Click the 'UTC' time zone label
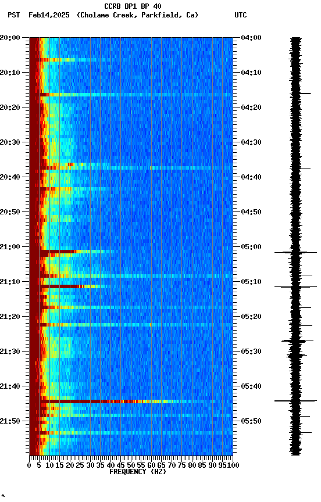The image size is (321, 502). pos(241,15)
